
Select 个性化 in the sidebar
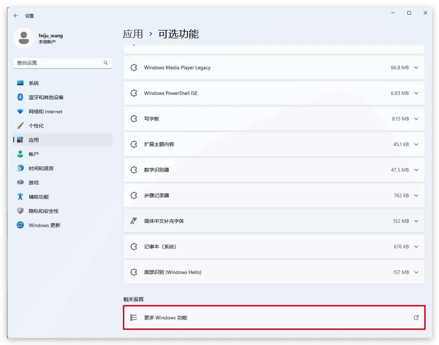click(63, 125)
